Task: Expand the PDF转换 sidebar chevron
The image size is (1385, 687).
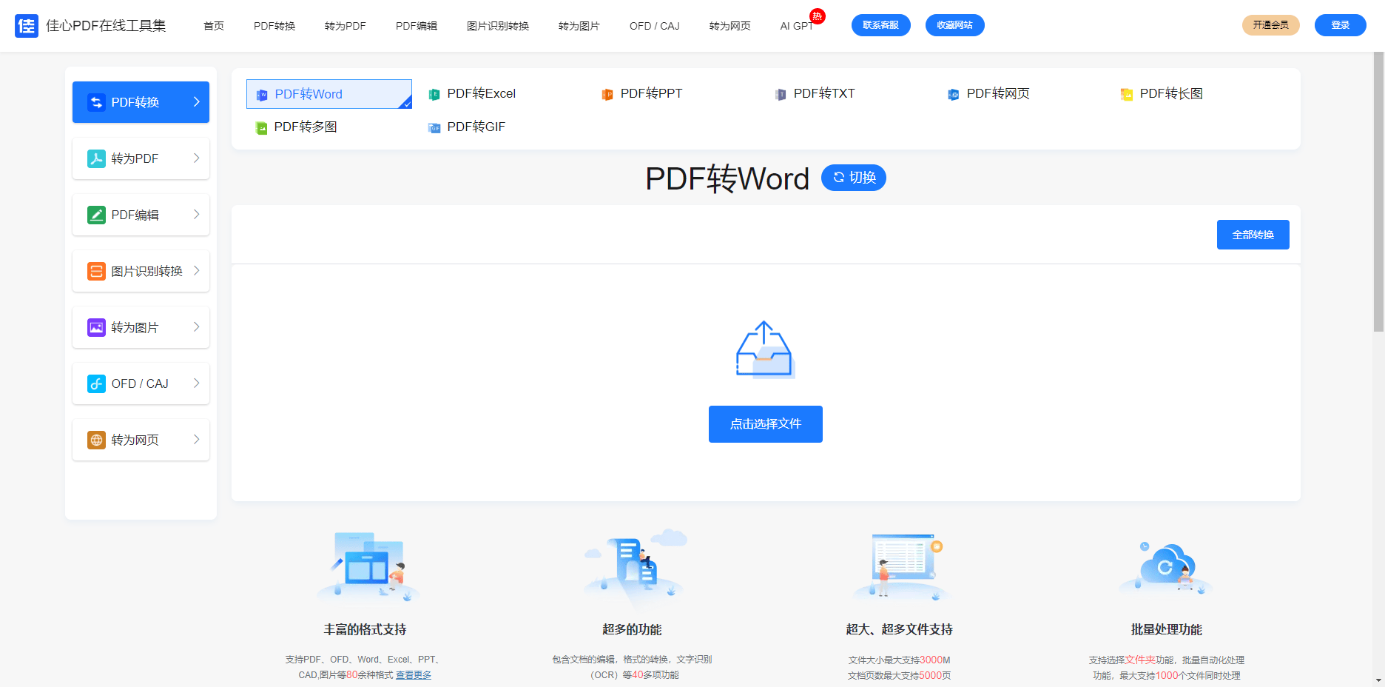Action: pos(196,101)
